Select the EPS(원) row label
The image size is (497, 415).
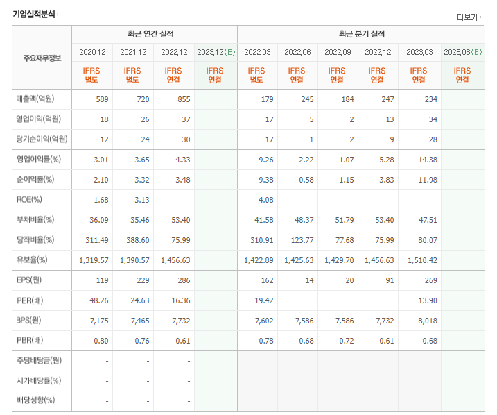pos(29,280)
